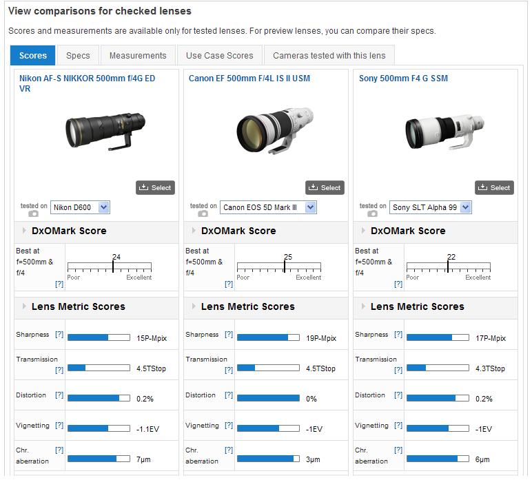Open Sony Sharpness help [?]
This screenshot has height=480, width=532.
[398, 334]
